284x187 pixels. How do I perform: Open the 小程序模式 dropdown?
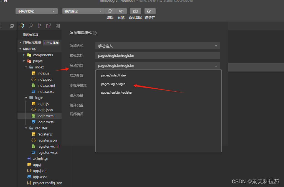coord(36,11)
